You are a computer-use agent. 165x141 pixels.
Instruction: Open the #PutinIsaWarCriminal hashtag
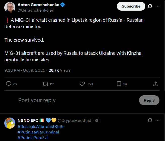(38, 132)
